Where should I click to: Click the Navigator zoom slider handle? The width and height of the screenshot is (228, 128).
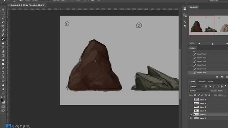(x=213, y=44)
